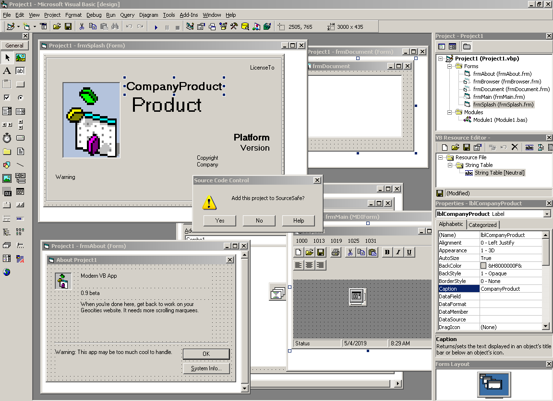The height and width of the screenshot is (401, 553).
Task: Start the program with the Run arrow
Action: click(x=156, y=27)
